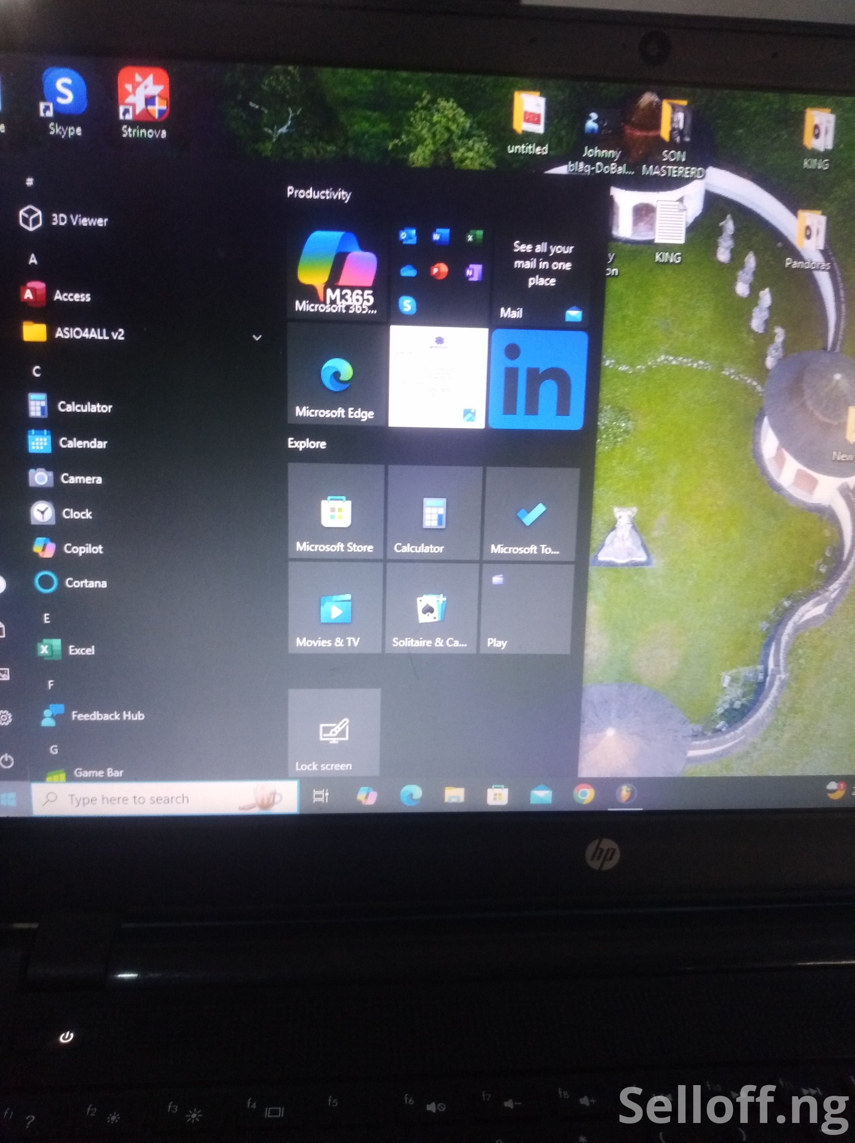Screen dimensions: 855x1143
Task: Open Mail from the taskbar
Action: (x=541, y=794)
